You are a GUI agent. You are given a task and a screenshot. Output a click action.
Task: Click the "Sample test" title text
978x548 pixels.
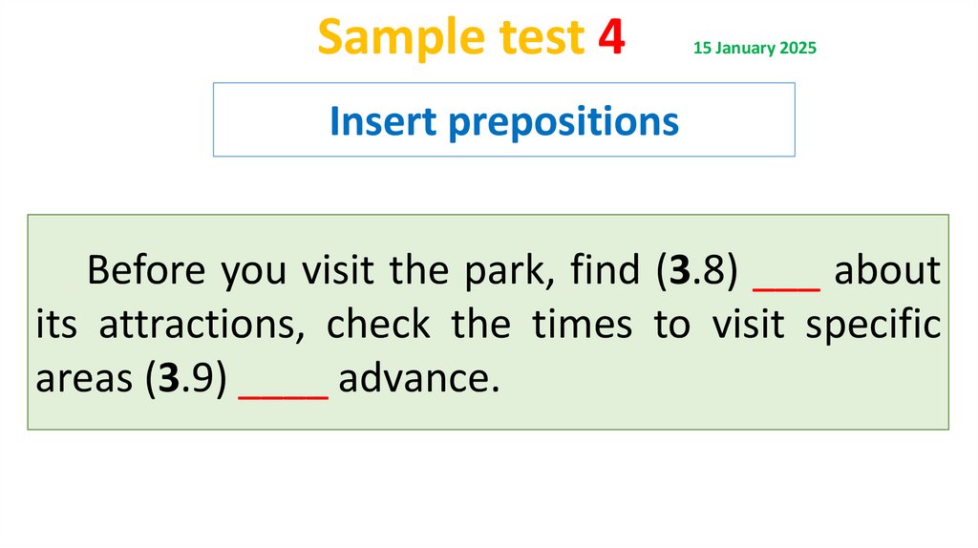450,38
